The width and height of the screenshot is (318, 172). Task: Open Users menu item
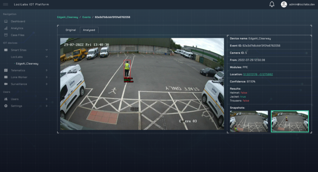pyautogui.click(x=15, y=99)
